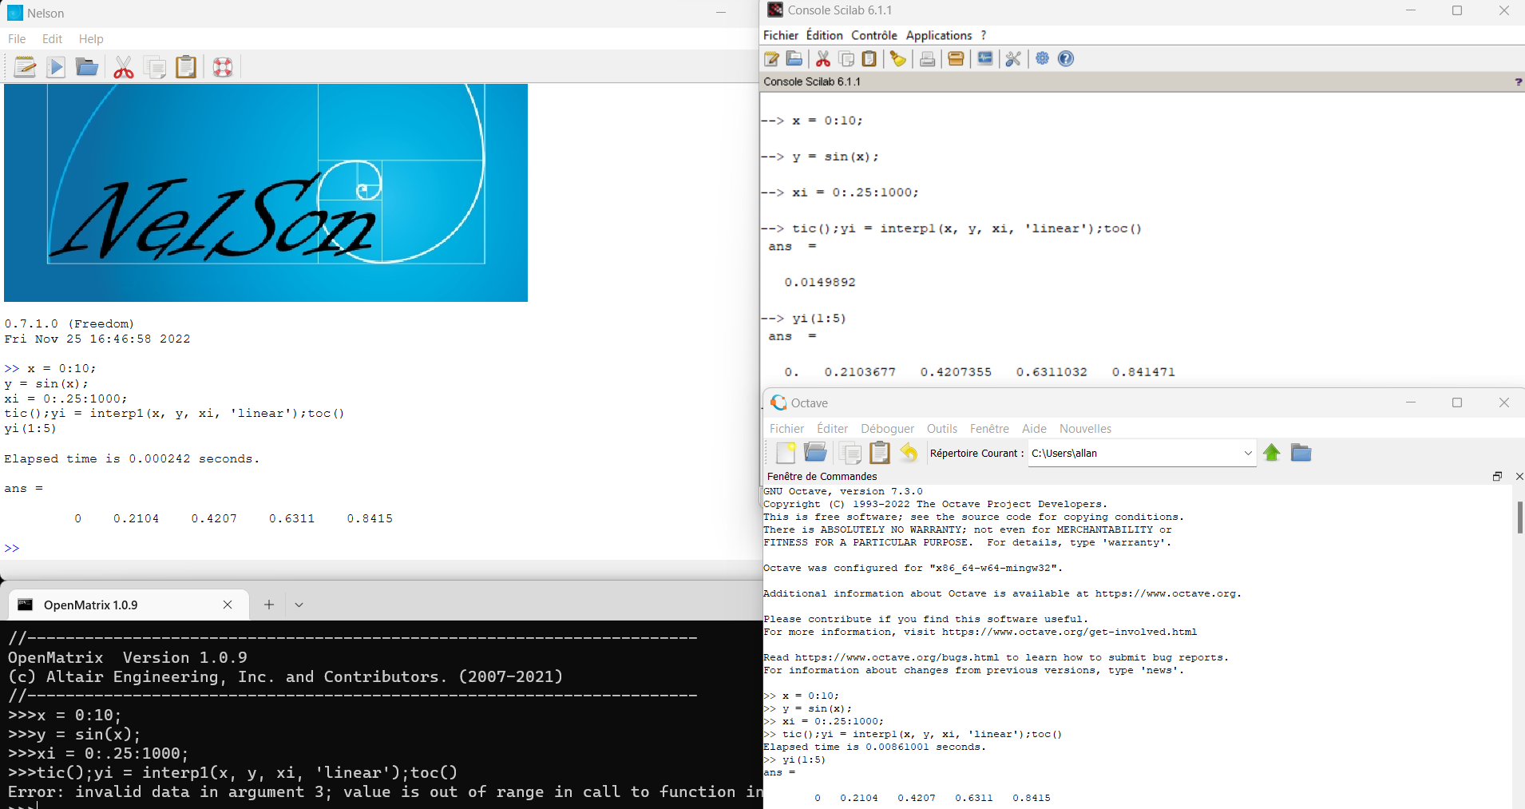
Task: Click the copy icon in Nelson toolbar
Action: click(155, 67)
